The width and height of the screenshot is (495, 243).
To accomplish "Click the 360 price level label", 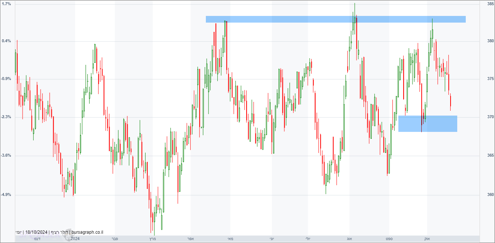I will 491,194.
